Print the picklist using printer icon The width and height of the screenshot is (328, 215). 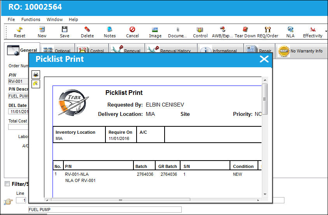click(36, 75)
